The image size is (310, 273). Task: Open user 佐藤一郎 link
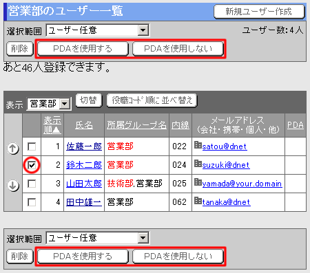[84, 146]
